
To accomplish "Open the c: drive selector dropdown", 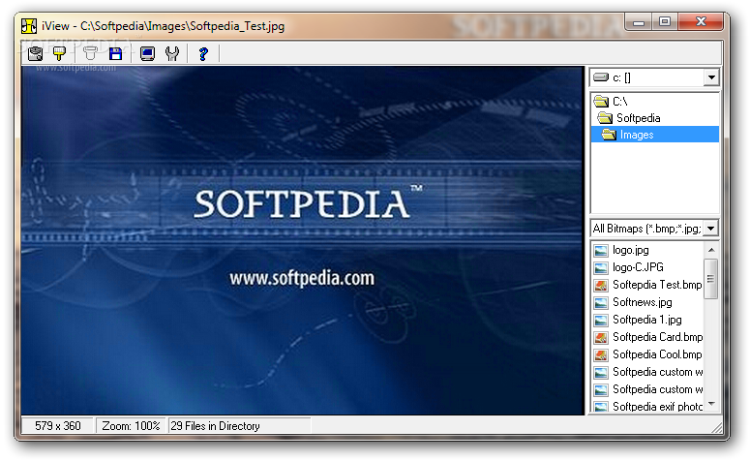I will [x=711, y=77].
